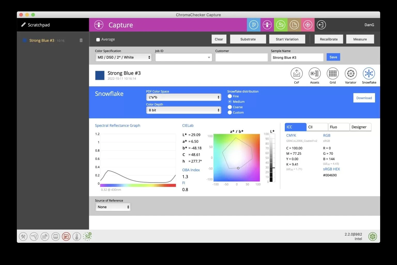Viewport: 397px width, 265px height.
Task: Open the tan document module icon
Action: coord(294,25)
